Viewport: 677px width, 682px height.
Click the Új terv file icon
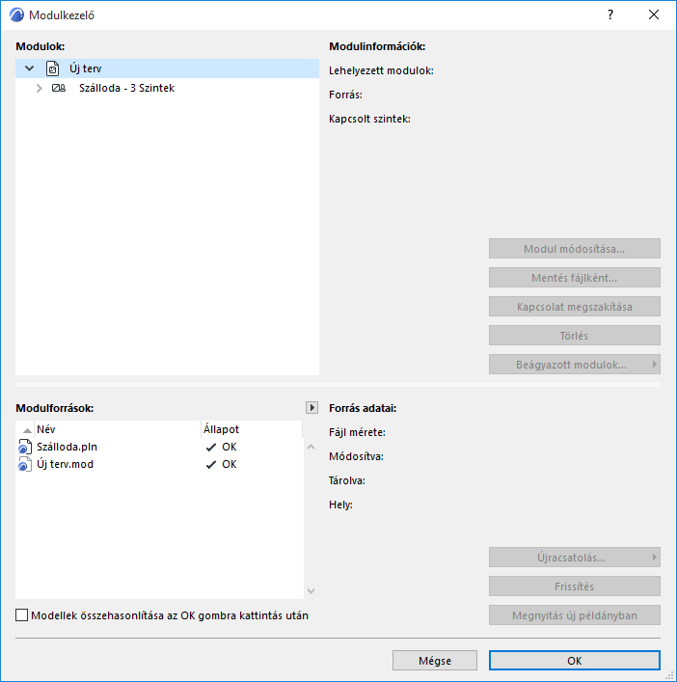[x=53, y=68]
